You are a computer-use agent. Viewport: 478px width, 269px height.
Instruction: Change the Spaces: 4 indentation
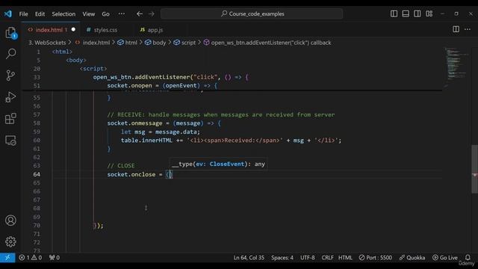(282, 258)
